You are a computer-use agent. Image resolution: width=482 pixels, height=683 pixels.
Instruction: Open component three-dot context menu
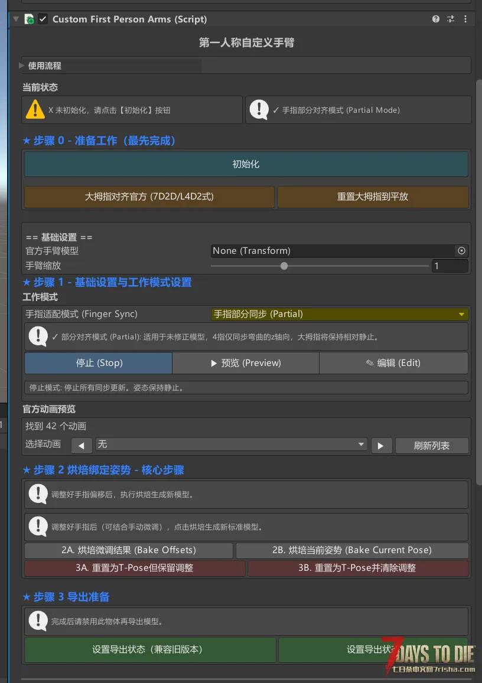tap(466, 19)
